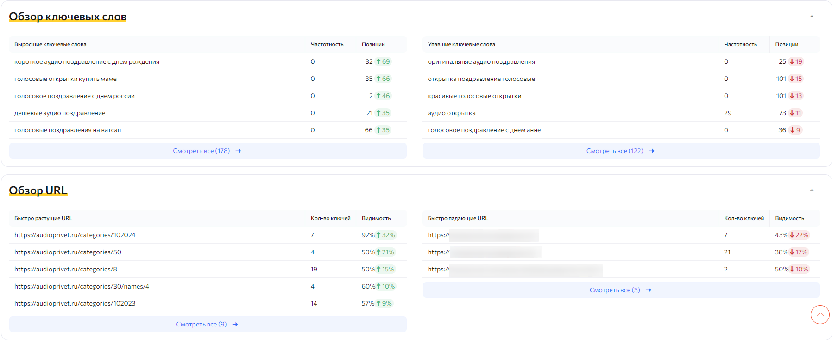Click frequency value 29 for аудио открытка
This screenshot has height=344, width=832.
[x=728, y=113]
